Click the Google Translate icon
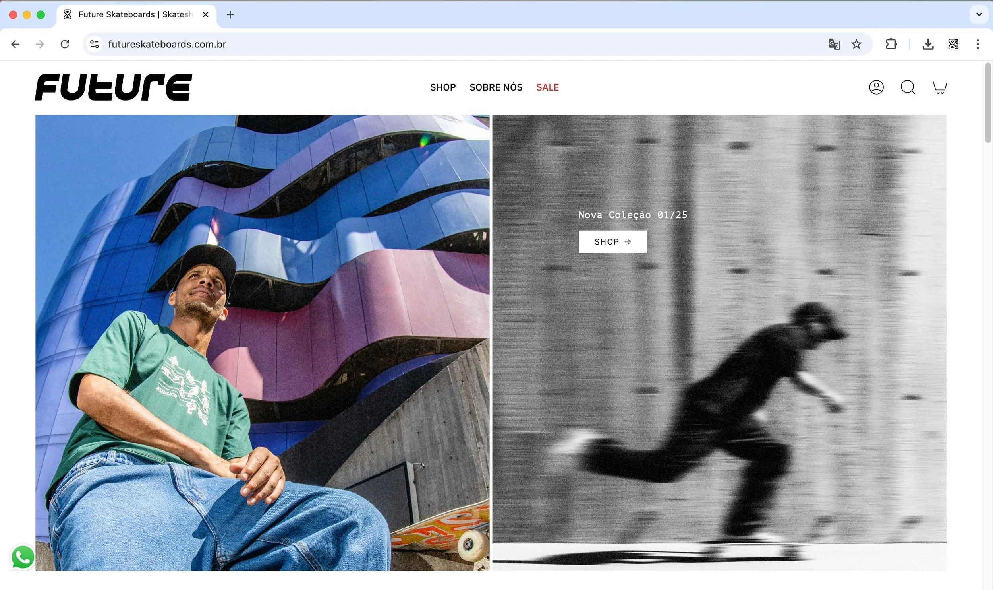The image size is (993, 590). click(x=834, y=44)
